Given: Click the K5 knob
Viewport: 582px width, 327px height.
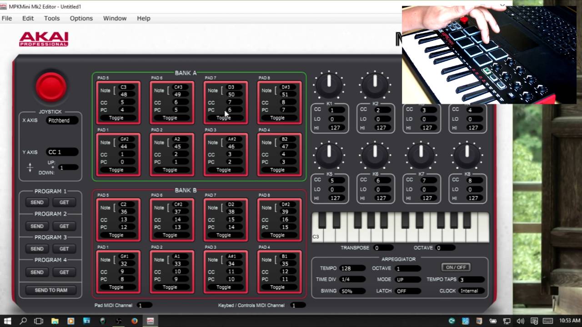Looking at the screenshot, I should [x=329, y=156].
